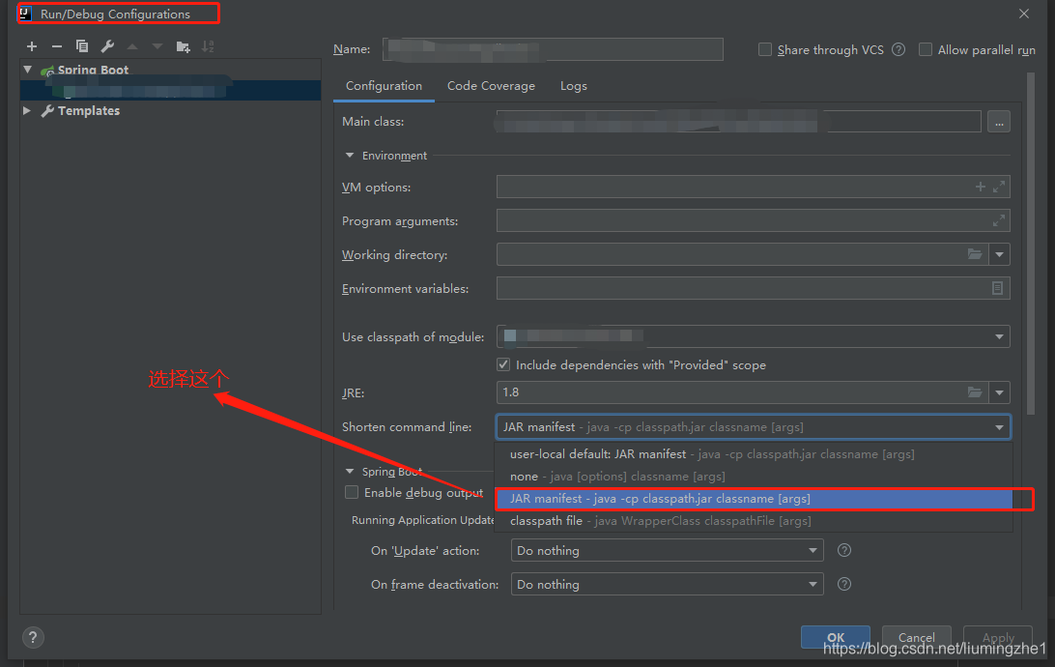Viewport: 1055px width, 667px height.
Task: Select none option in shorten list
Action: point(754,477)
